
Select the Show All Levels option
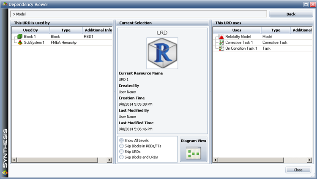tap(122, 140)
